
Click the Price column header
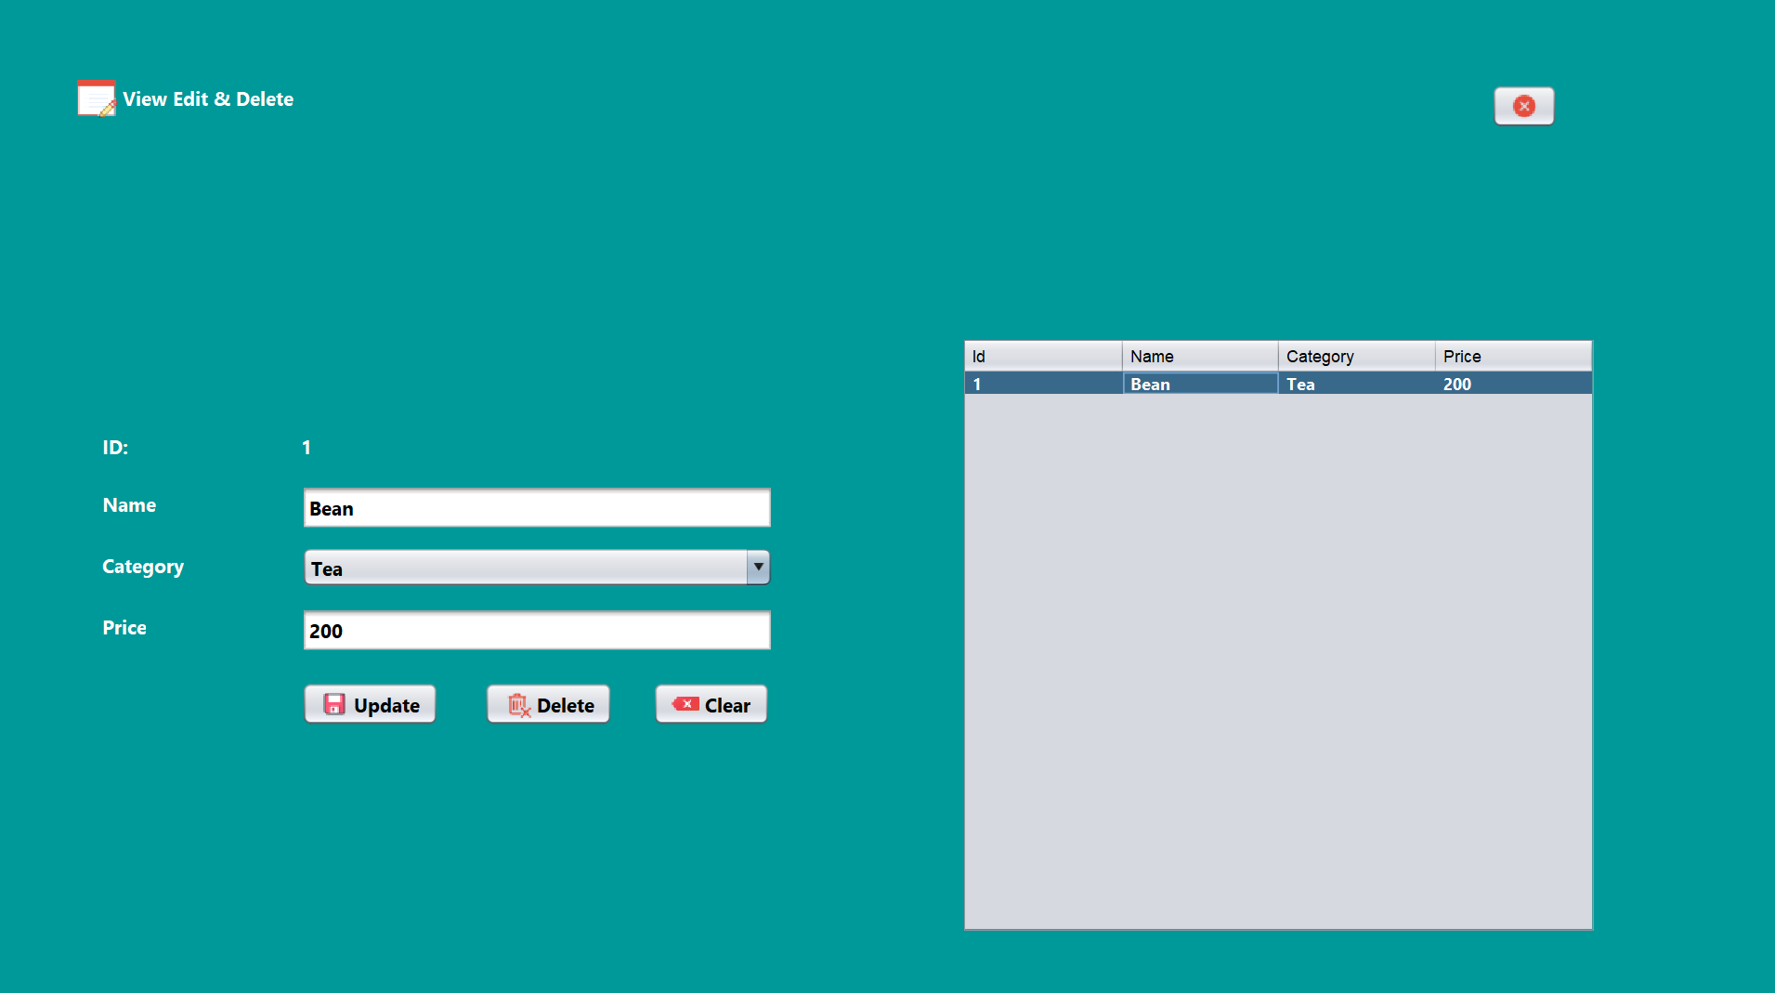(1512, 356)
